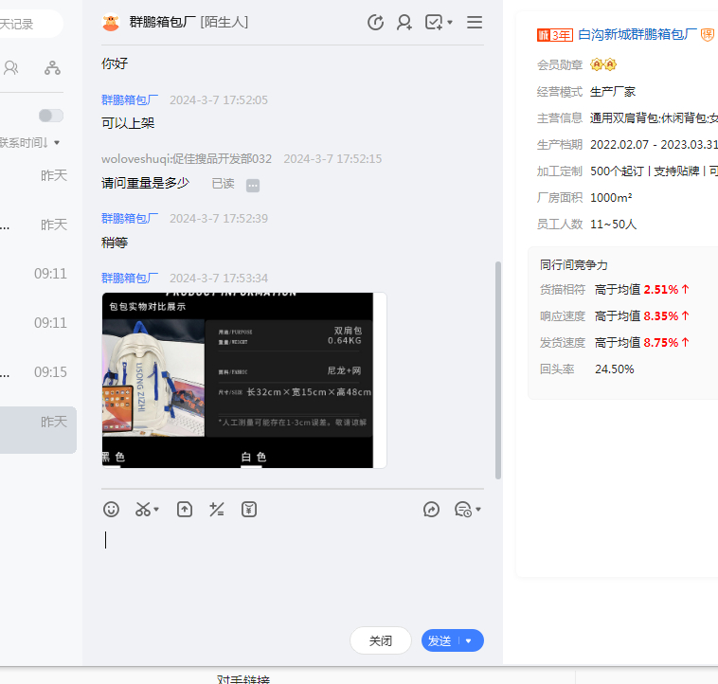Open the hamburger menu in chat header
This screenshot has height=684, width=718.
click(x=475, y=23)
